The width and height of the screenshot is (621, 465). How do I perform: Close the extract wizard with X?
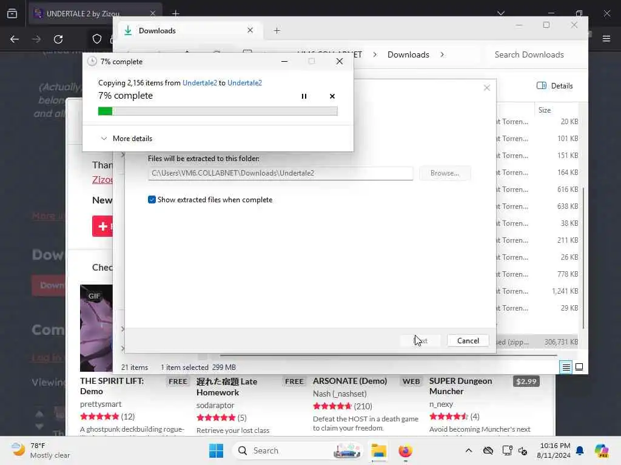[x=487, y=88]
